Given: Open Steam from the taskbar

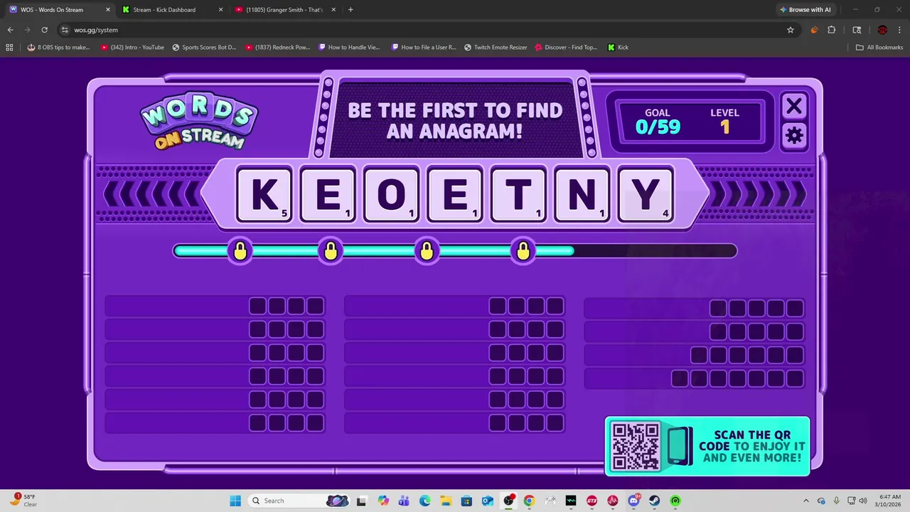Looking at the screenshot, I should tap(654, 501).
